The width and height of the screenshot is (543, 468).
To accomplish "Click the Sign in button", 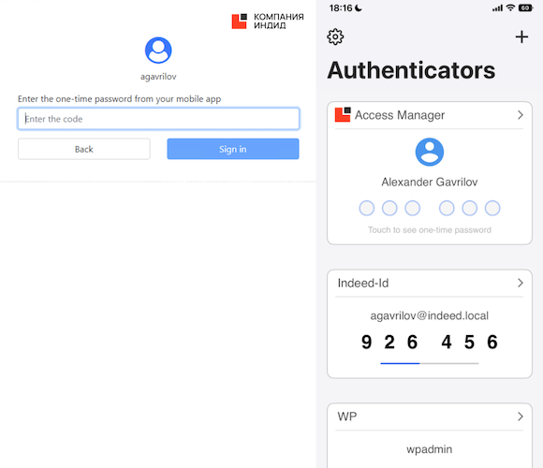I will point(233,149).
